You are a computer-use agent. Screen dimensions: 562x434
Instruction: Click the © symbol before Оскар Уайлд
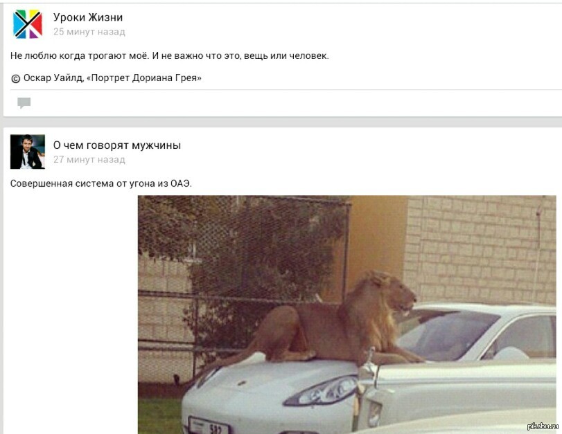(x=15, y=78)
